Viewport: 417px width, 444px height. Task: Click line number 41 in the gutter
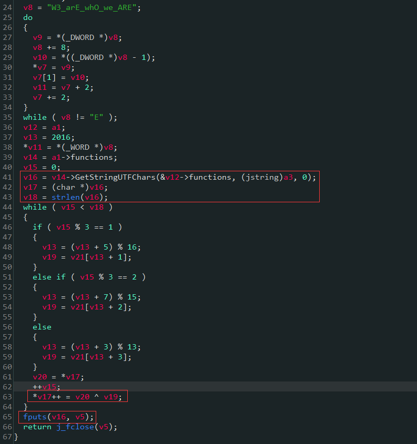[x=7, y=177]
